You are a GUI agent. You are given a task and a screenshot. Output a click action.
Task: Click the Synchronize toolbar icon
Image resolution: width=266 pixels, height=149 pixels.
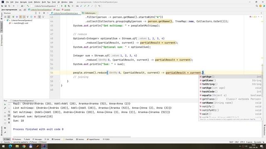pos(9,6)
